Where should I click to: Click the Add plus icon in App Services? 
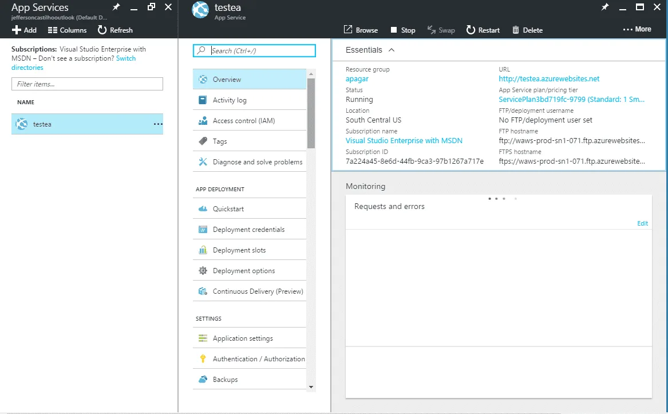pos(16,30)
